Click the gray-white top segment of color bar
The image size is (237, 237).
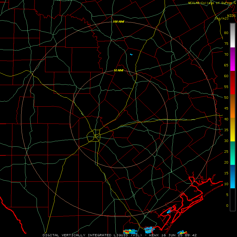(x=233, y=35)
